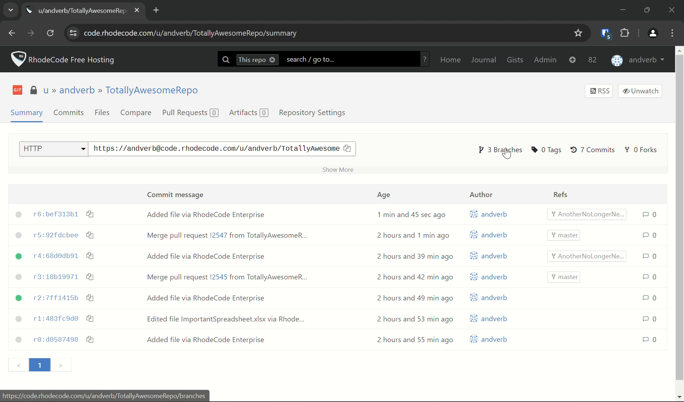Click in the search / go to field

click(x=351, y=60)
